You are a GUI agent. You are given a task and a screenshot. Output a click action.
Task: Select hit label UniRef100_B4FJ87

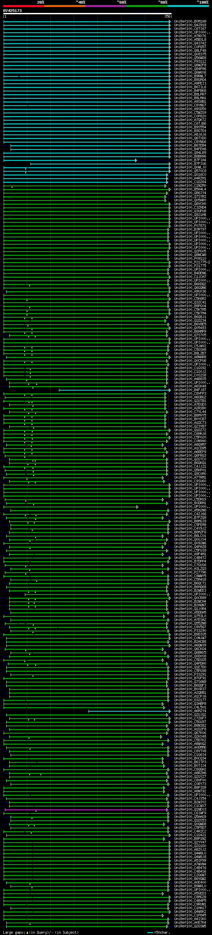190,390
